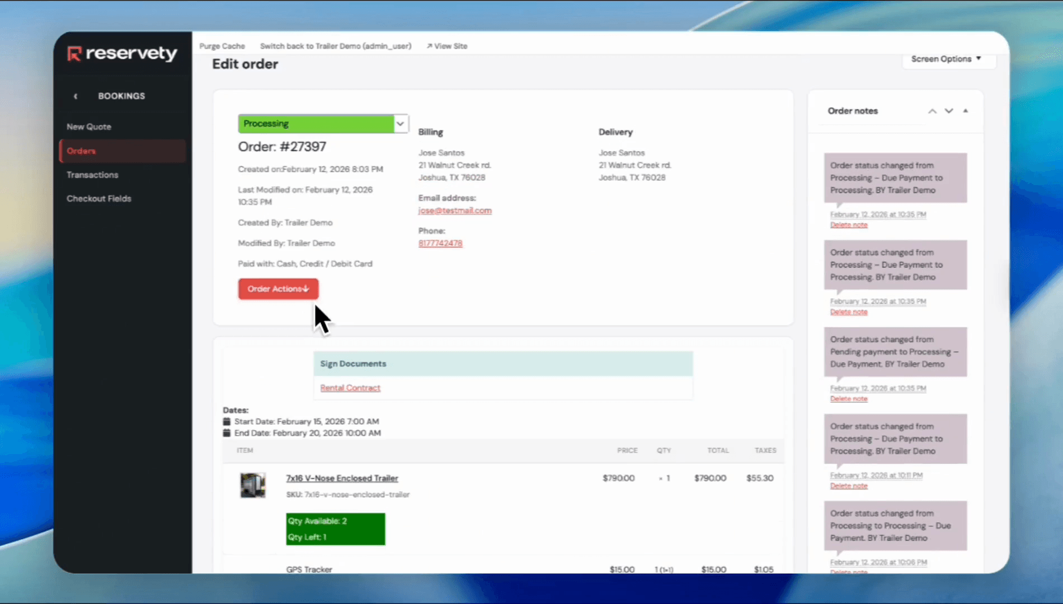
Task: Click the Start Date calendar icon
Action: [x=227, y=422]
